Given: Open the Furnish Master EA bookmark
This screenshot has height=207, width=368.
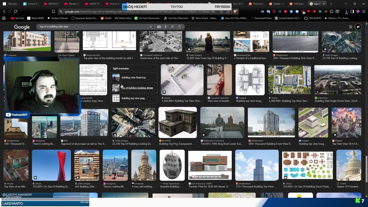Looking at the screenshot, I should (x=287, y=18).
